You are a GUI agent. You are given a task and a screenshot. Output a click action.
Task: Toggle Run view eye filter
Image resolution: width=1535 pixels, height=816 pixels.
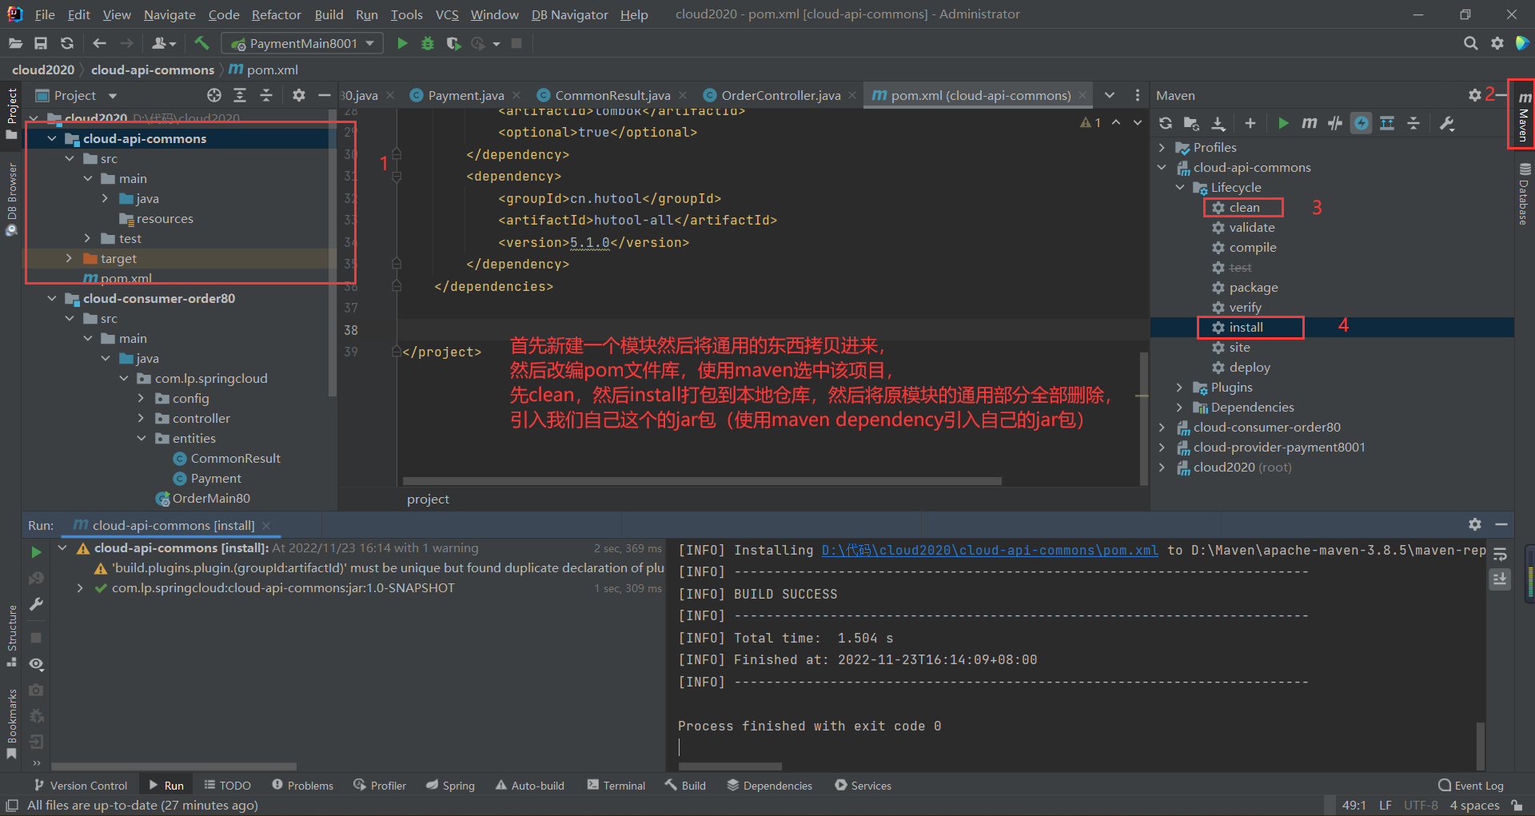[x=36, y=664]
